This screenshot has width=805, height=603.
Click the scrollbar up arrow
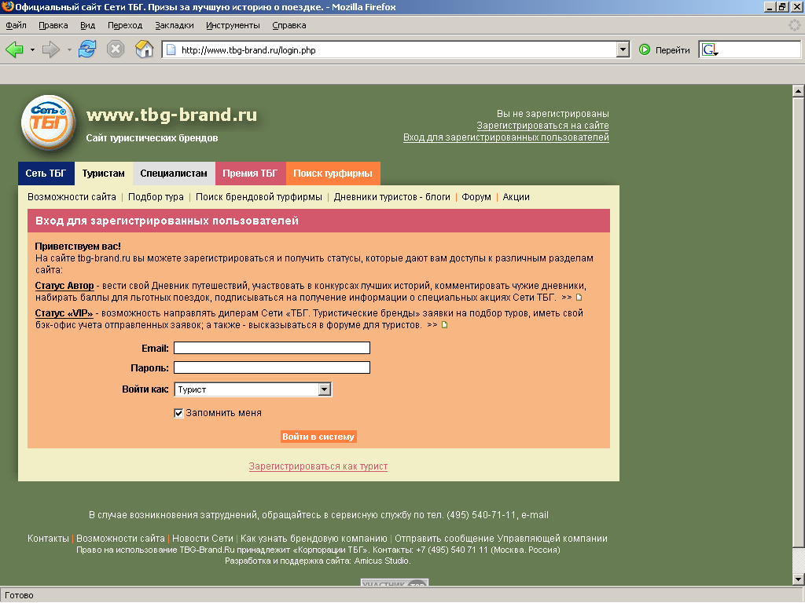coord(798,91)
